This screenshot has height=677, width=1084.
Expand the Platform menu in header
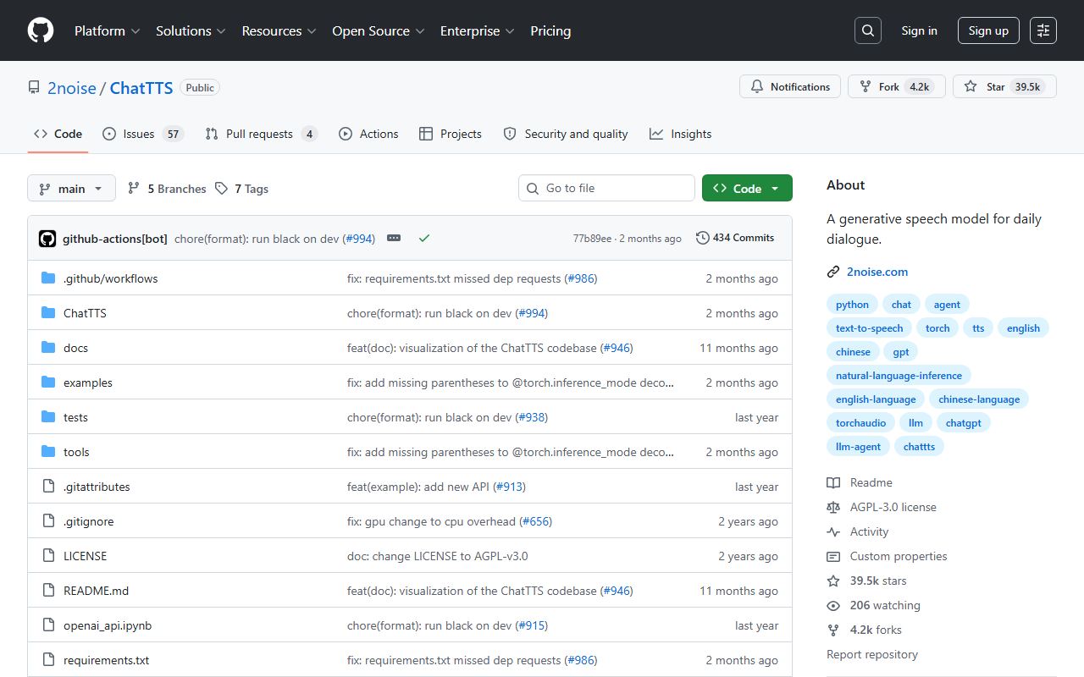click(x=107, y=30)
